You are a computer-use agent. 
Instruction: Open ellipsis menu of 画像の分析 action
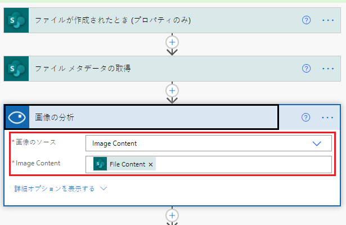pyautogui.click(x=327, y=118)
